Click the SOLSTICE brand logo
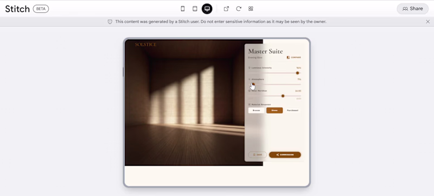The width and height of the screenshot is (434, 196). pyautogui.click(x=145, y=44)
